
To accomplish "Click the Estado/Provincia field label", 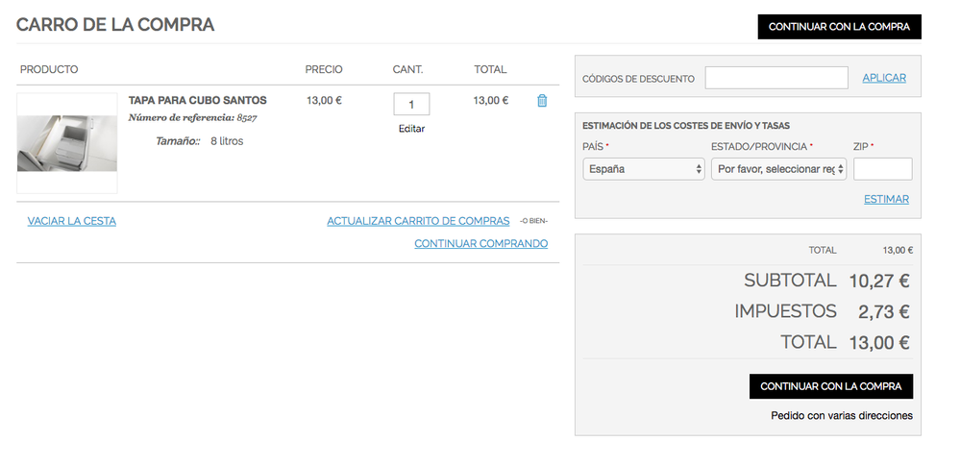I will pos(759,146).
